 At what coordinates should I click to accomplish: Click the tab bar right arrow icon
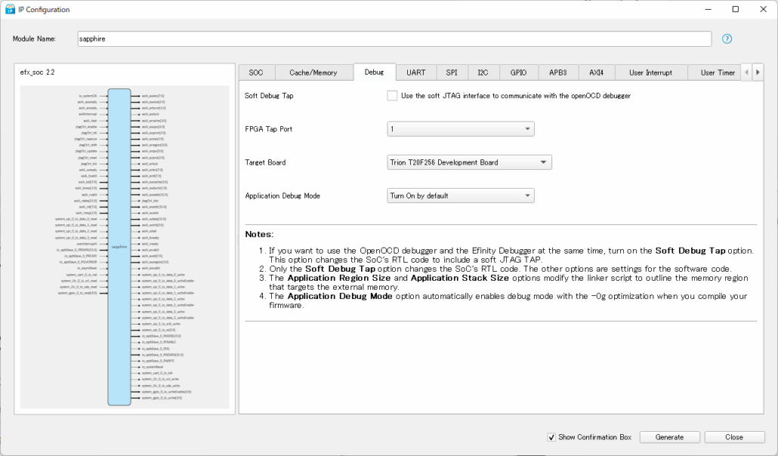(758, 72)
